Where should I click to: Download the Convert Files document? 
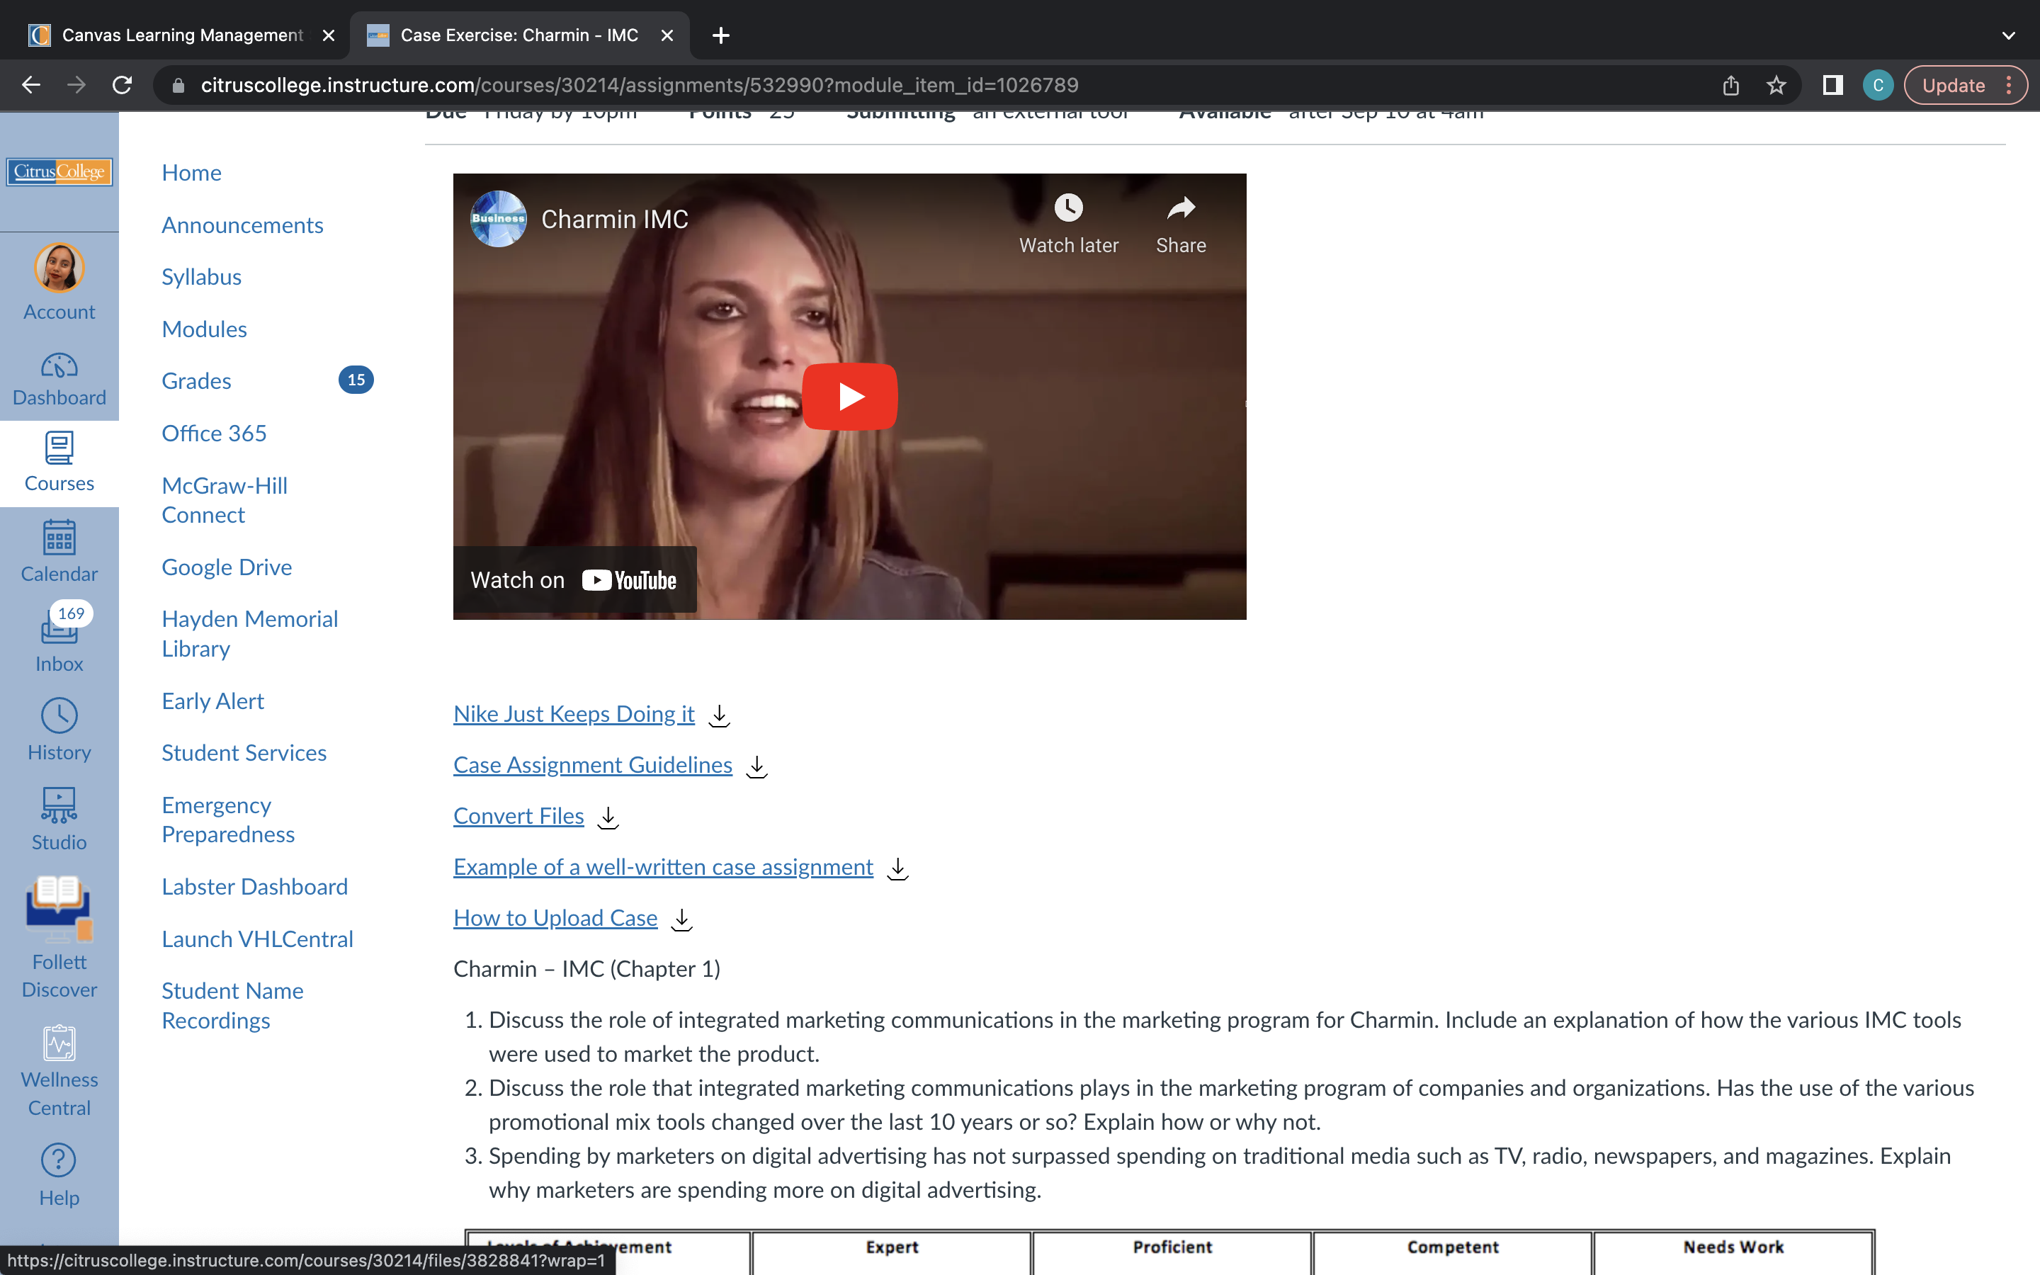pos(607,817)
